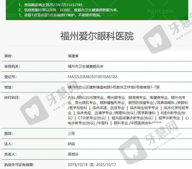Select the 福州市卫生健康委员会 value
The width and height of the screenshot is (192, 169).
pyautogui.click(x=86, y=66)
